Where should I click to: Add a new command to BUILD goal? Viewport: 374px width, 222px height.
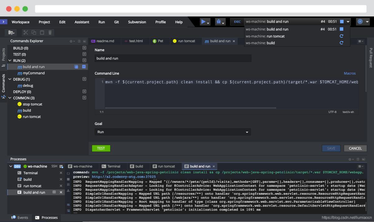(84, 48)
